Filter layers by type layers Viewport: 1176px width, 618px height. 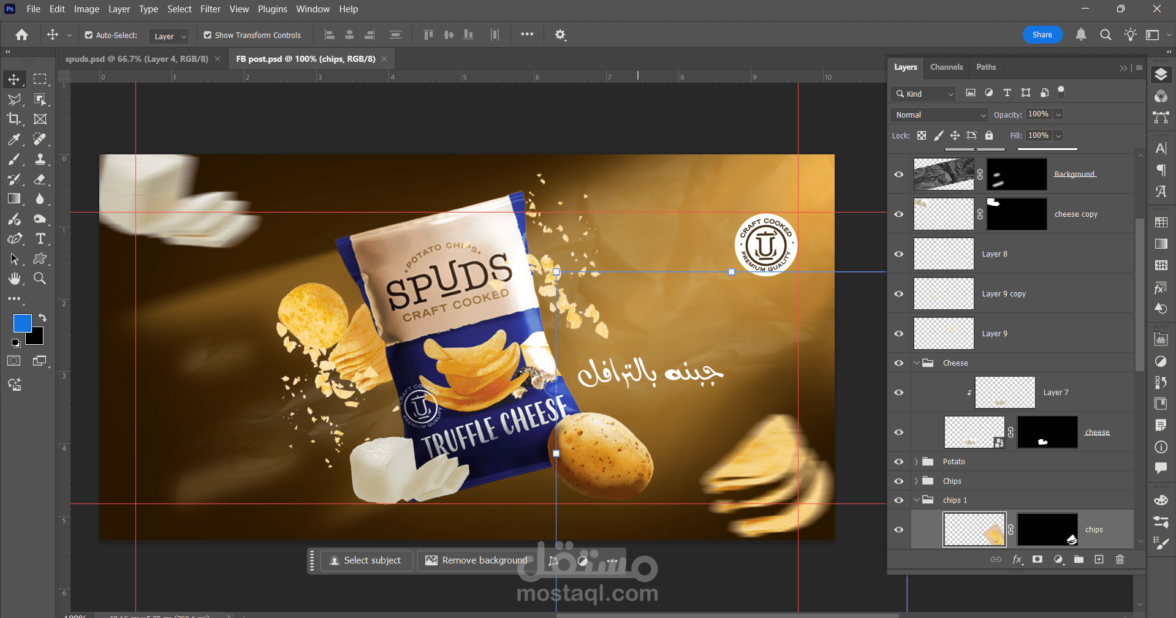click(1007, 93)
